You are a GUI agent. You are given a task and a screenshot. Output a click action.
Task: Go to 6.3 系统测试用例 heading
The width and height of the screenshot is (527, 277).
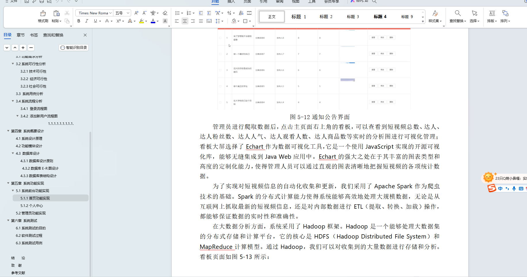29,243
